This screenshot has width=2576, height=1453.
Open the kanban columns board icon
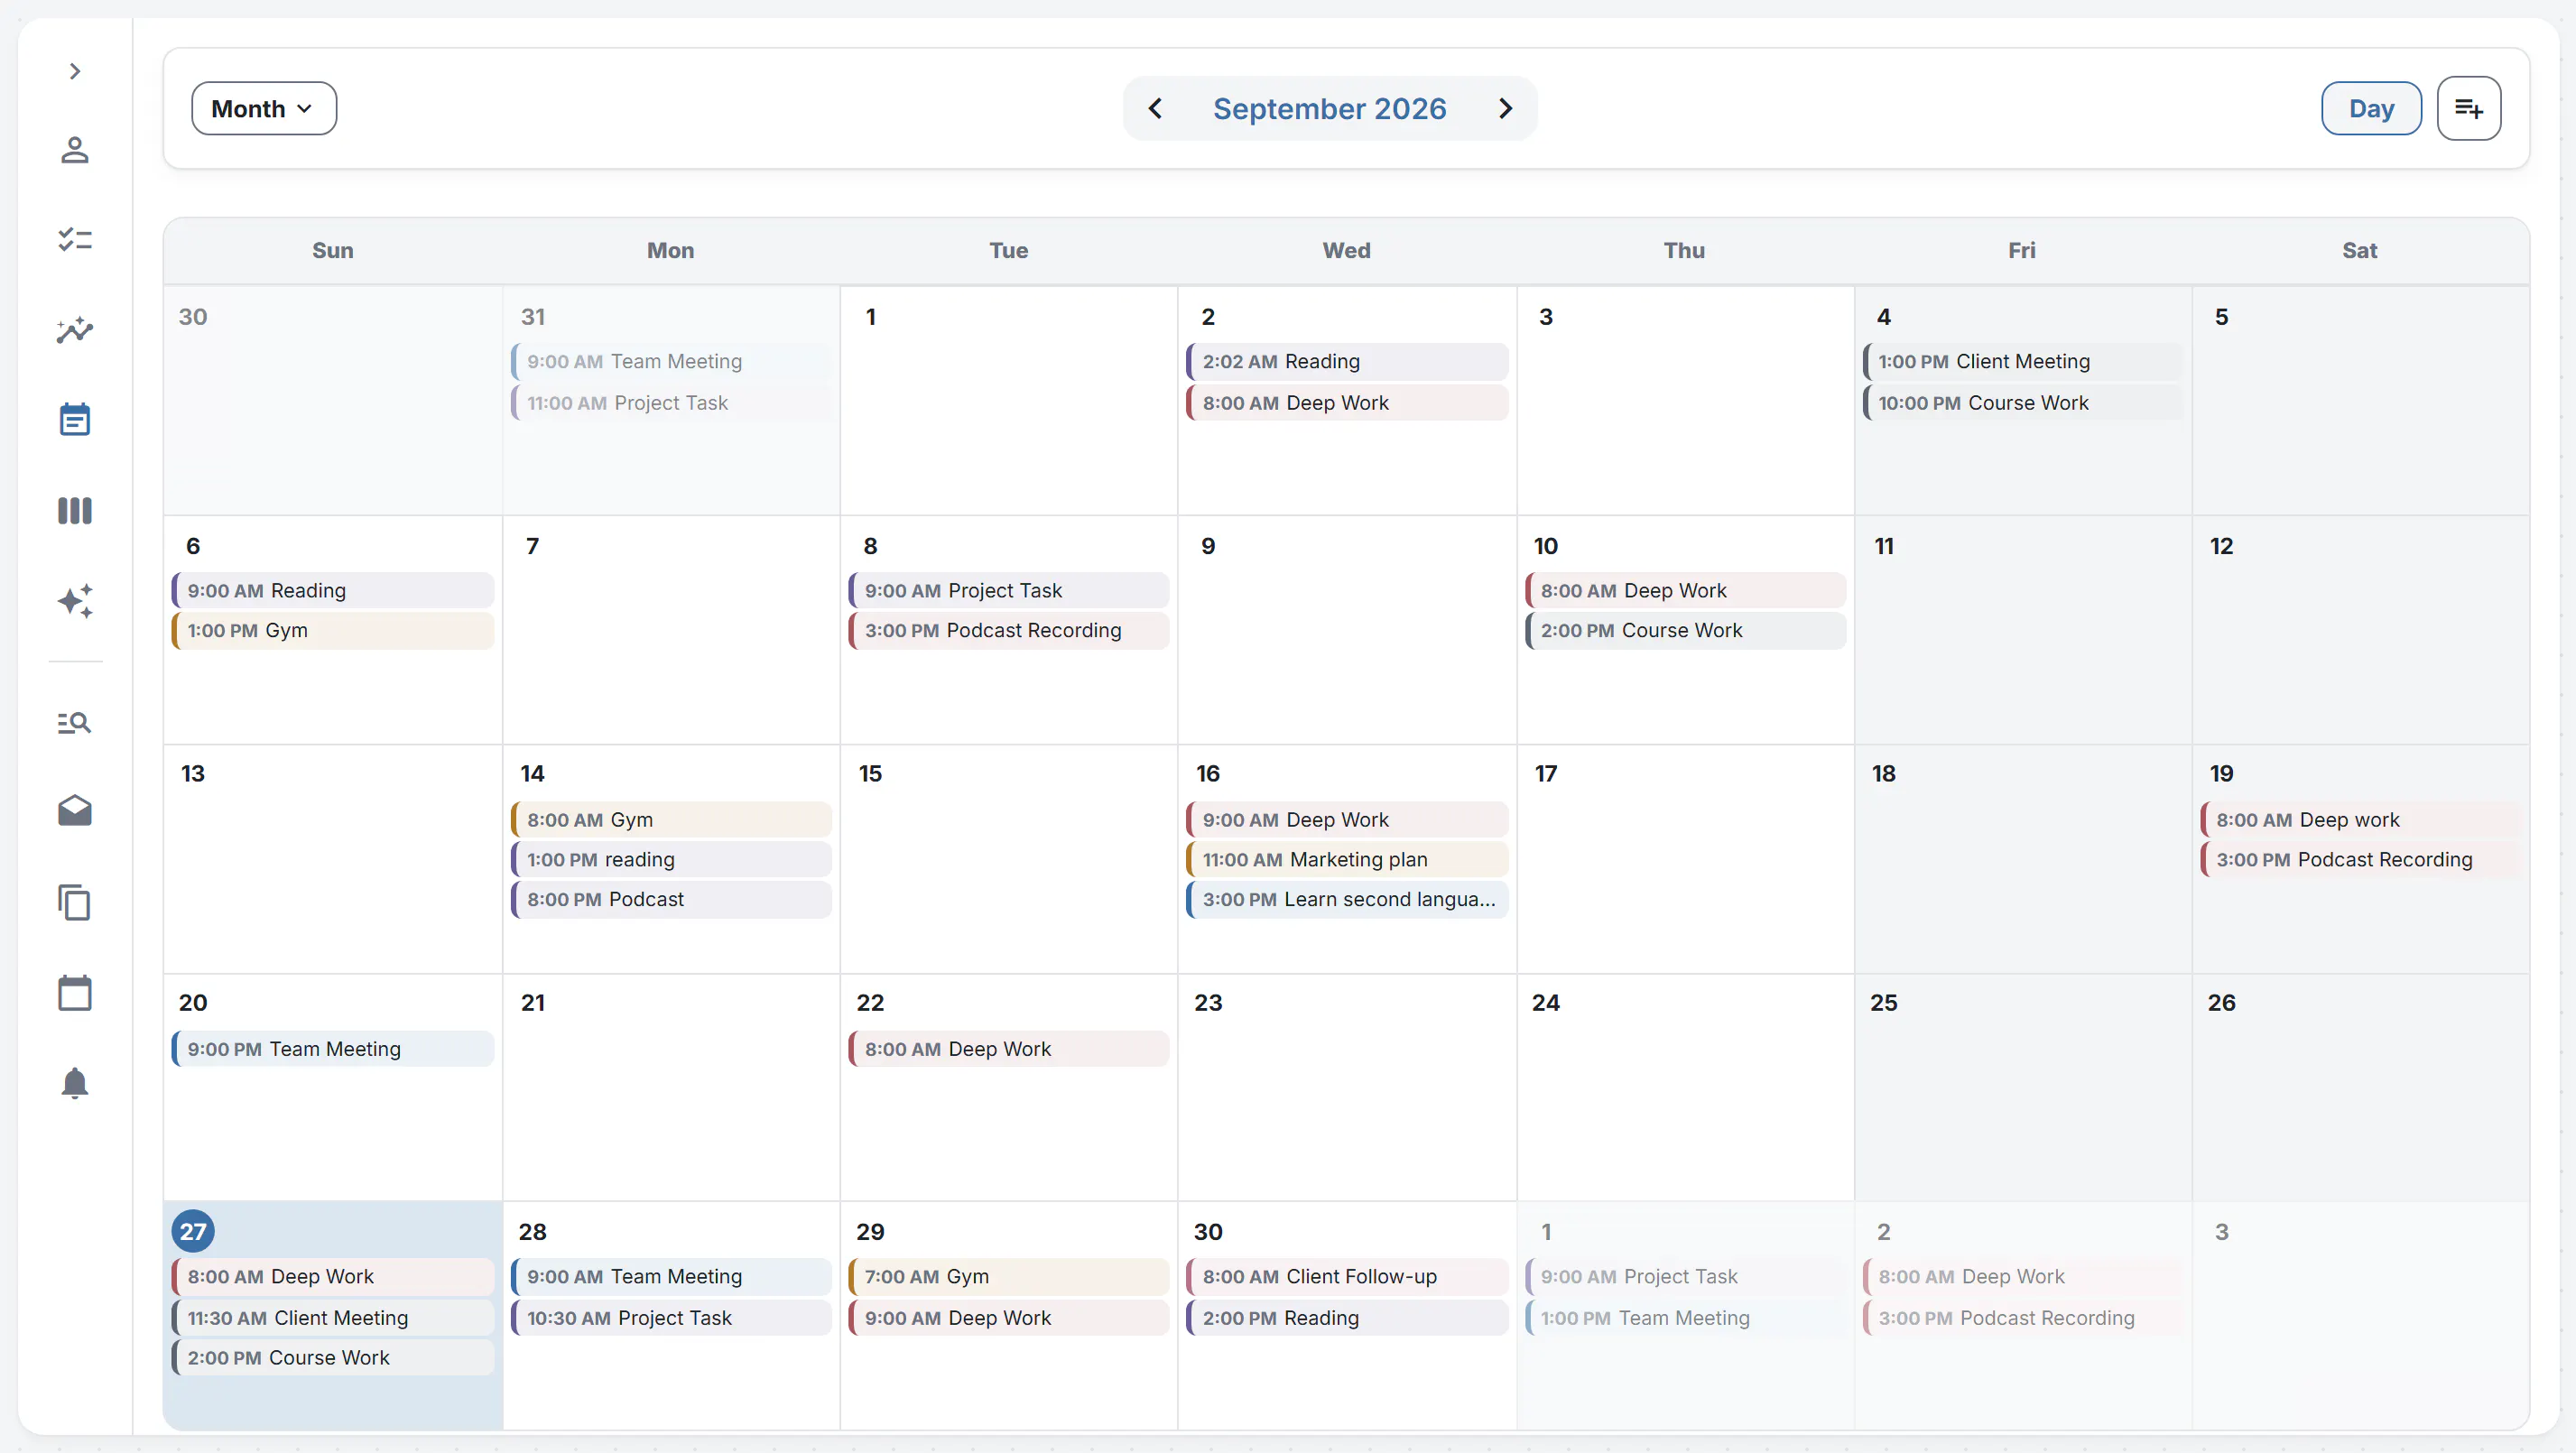(75, 511)
